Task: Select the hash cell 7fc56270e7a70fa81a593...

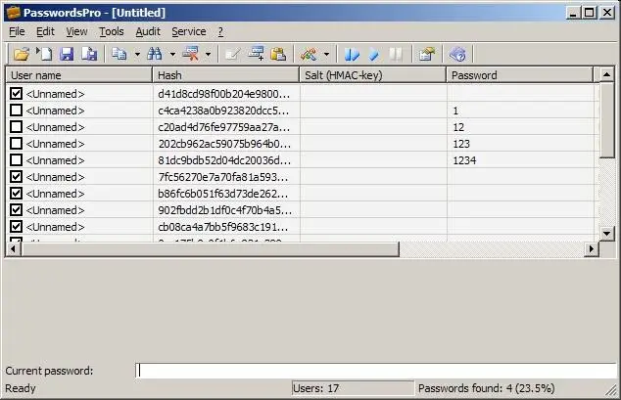Action: tap(226, 177)
